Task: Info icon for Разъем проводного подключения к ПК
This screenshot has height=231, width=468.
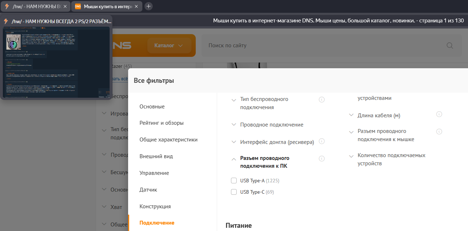Action: [322, 159]
